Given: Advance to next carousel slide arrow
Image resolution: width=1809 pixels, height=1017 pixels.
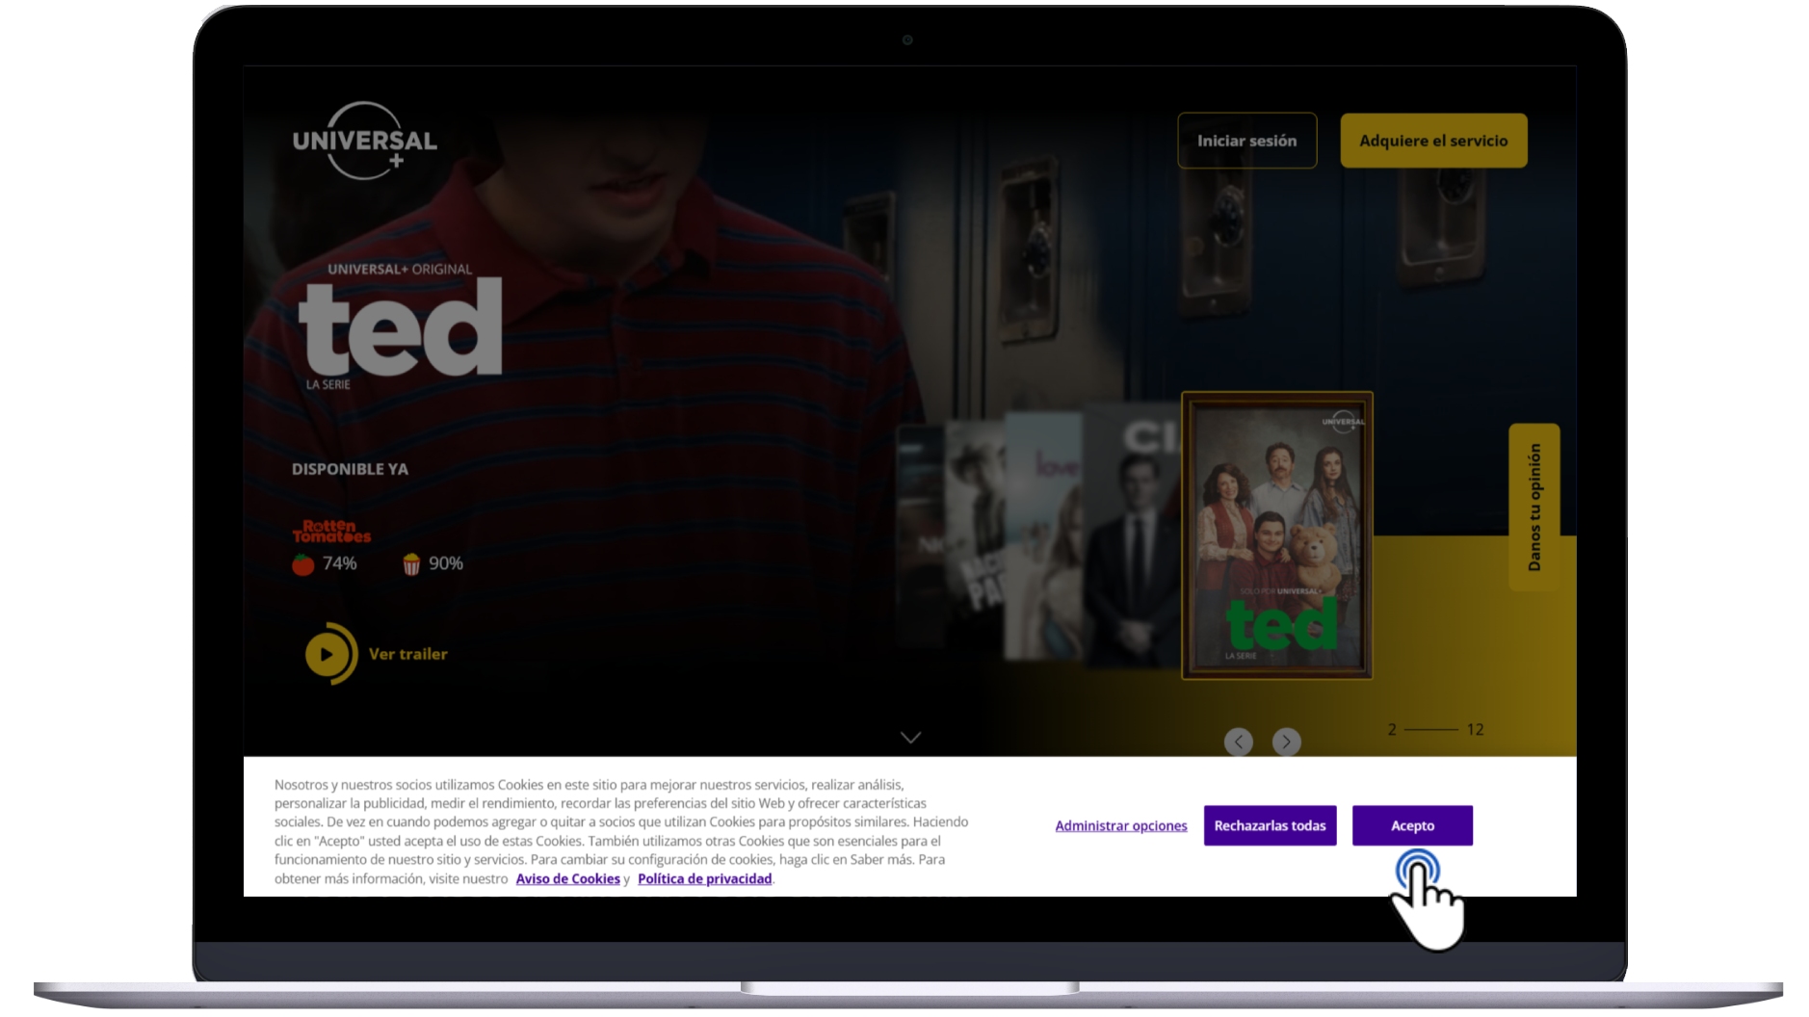Looking at the screenshot, I should point(1286,742).
